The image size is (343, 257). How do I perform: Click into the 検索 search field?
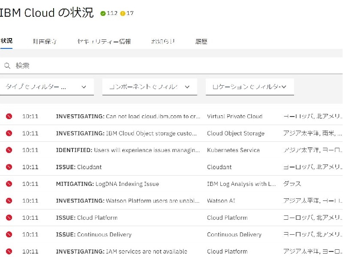(x=171, y=66)
